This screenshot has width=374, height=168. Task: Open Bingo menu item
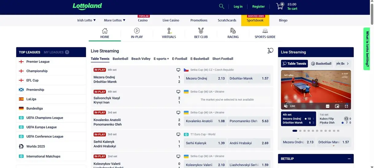tap(283, 20)
